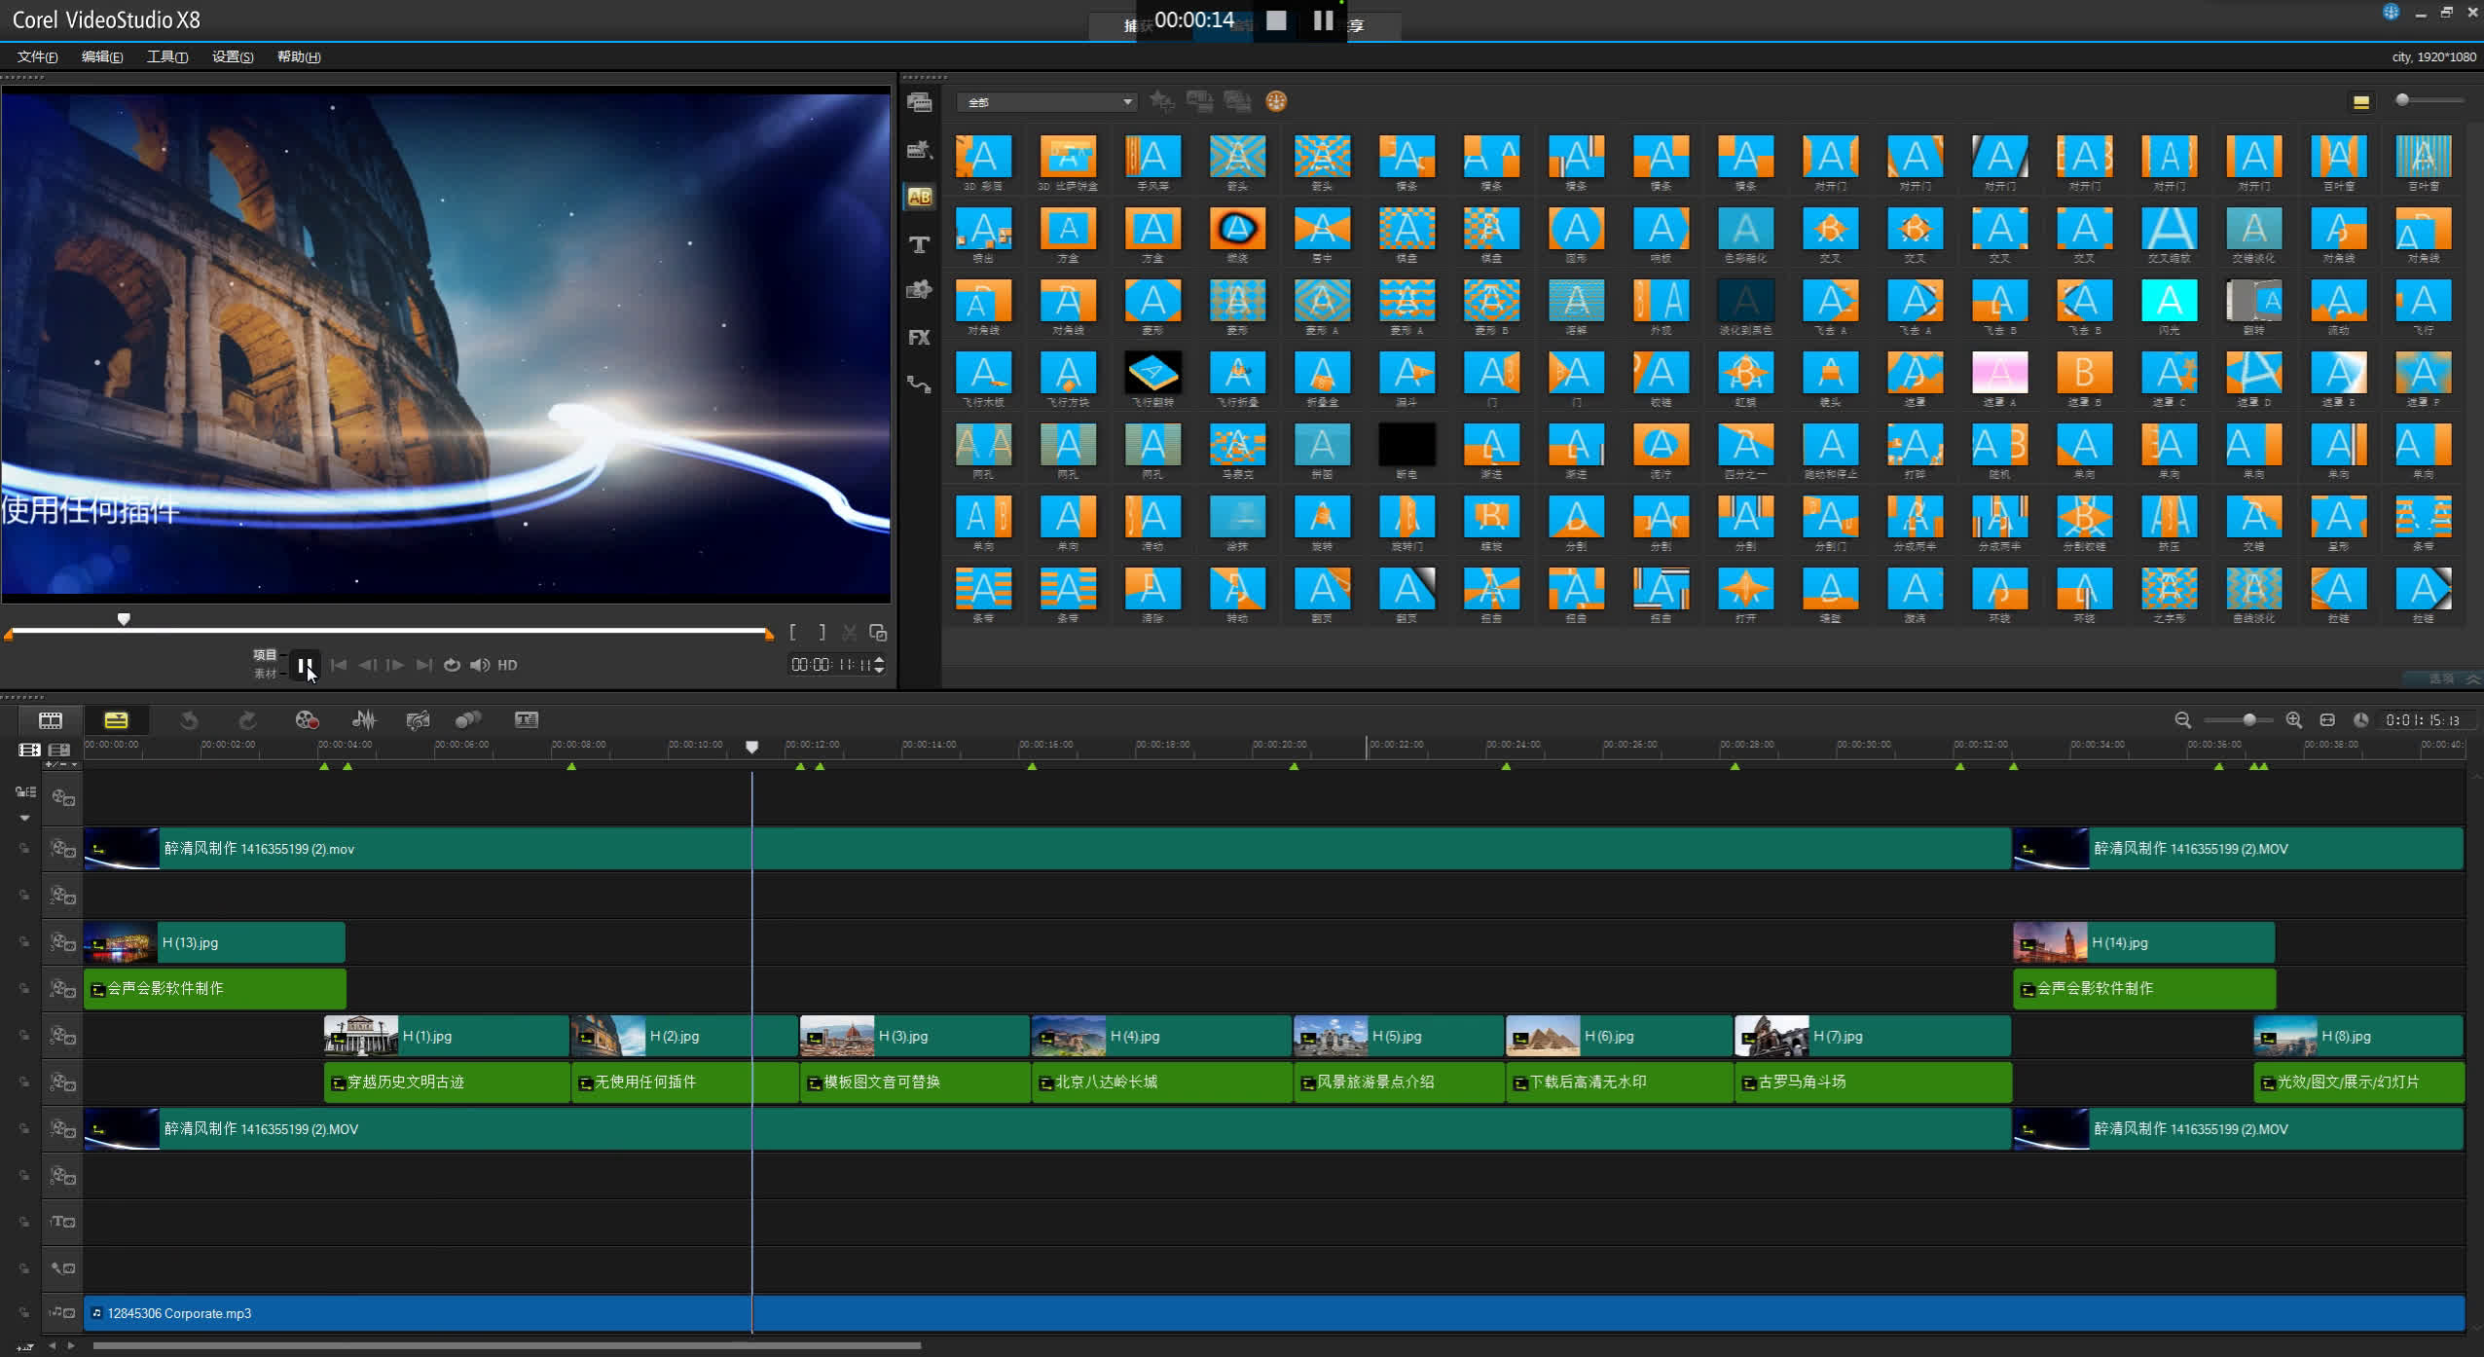Select the Transition library AB icon
Viewport: 2484px width, 1357px height.
[x=919, y=197]
